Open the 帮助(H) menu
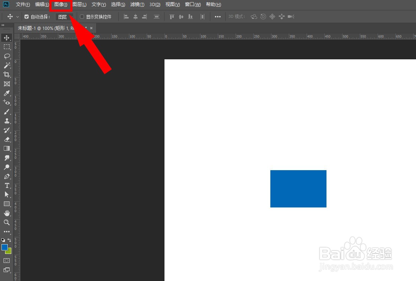Screen dimensions: 416x281 click(213, 5)
